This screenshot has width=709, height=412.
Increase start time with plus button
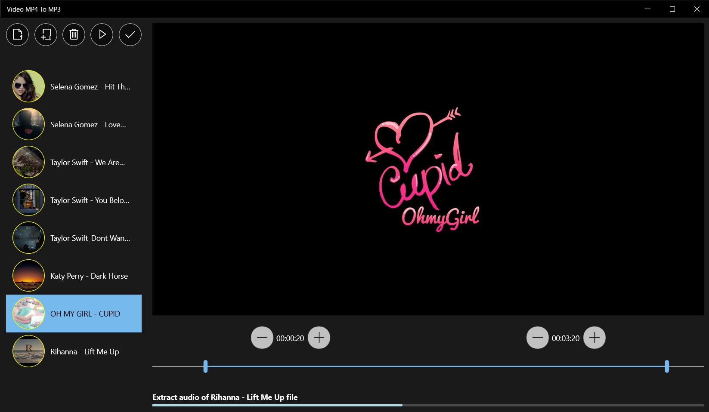[x=319, y=338]
